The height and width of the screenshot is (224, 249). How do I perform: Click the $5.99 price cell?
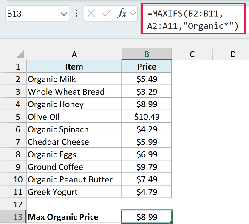(147, 142)
